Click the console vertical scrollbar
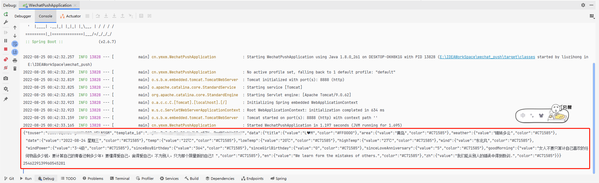 pyautogui.click(x=594, y=118)
